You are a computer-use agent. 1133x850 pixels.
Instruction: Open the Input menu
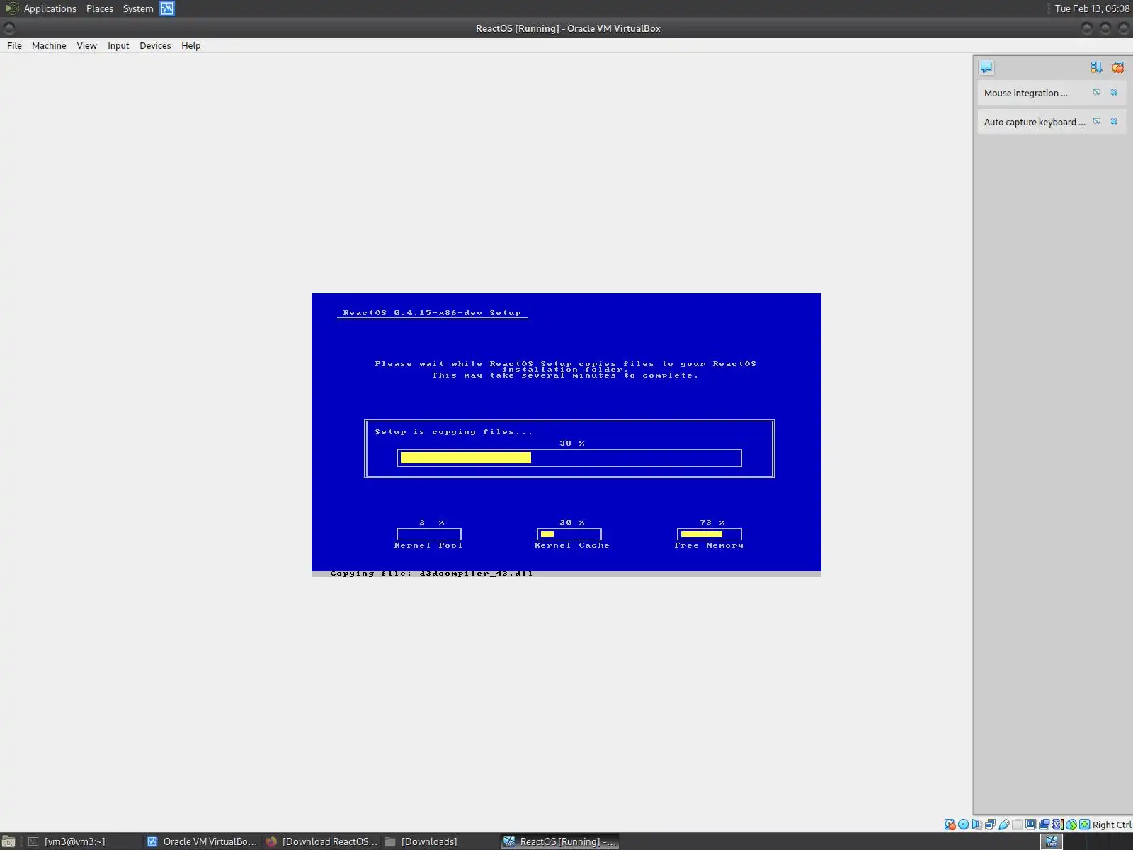118,45
